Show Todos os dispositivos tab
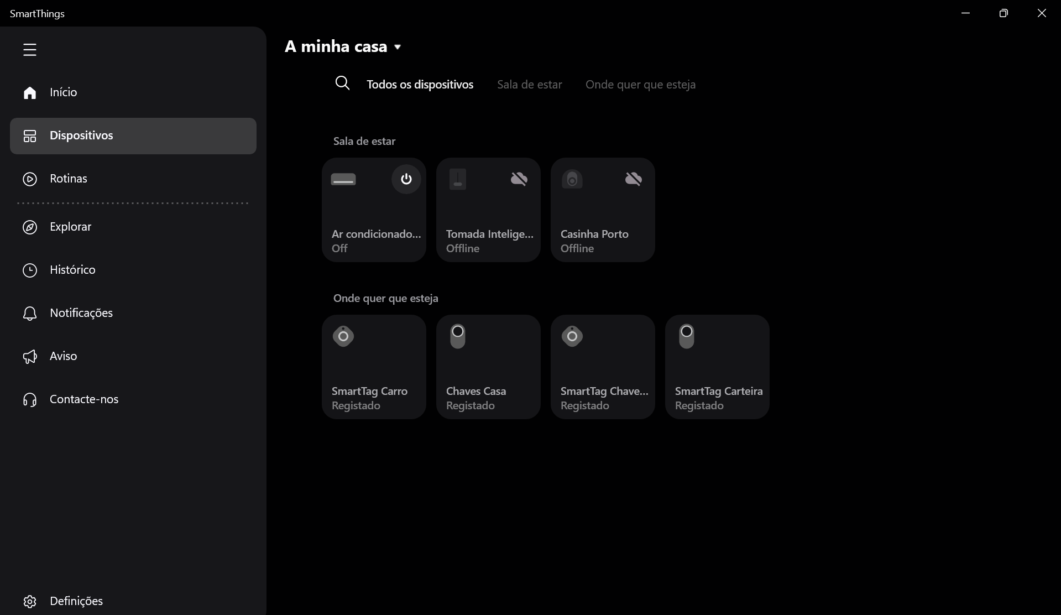The image size is (1061, 615). tap(420, 85)
